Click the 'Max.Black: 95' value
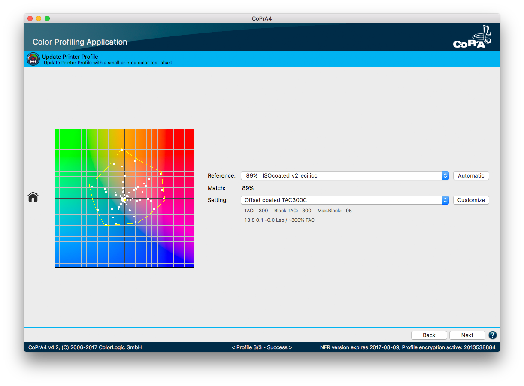524x386 pixels. point(335,211)
